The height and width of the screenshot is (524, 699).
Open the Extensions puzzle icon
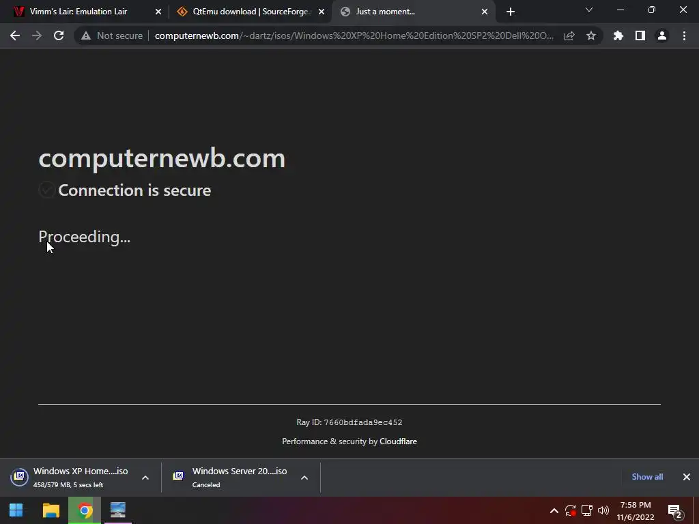point(618,35)
